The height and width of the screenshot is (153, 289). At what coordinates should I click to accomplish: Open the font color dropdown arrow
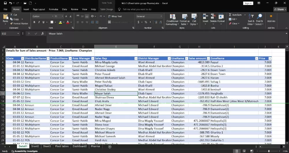[x=71, y=22]
